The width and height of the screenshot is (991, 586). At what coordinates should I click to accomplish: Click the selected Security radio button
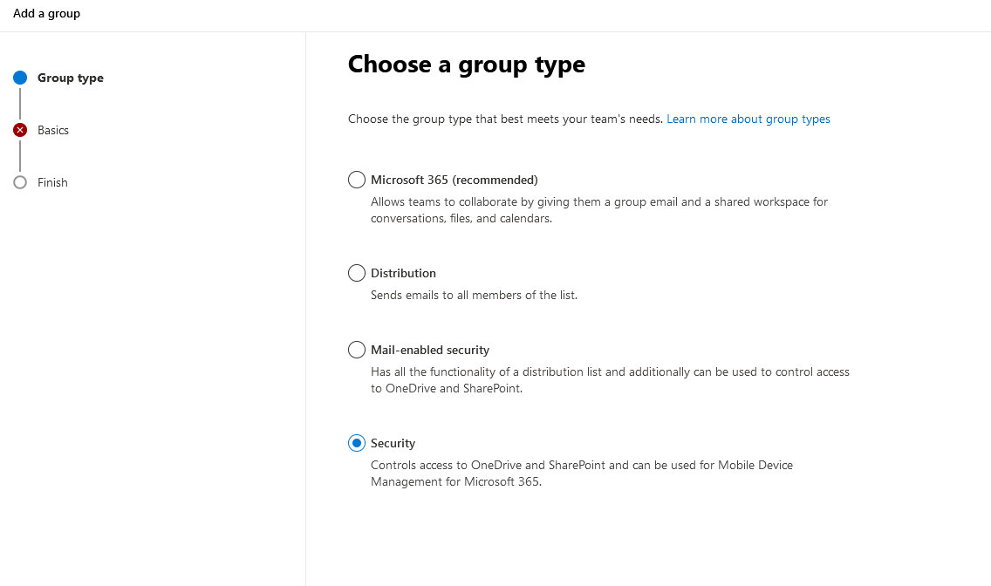(357, 443)
